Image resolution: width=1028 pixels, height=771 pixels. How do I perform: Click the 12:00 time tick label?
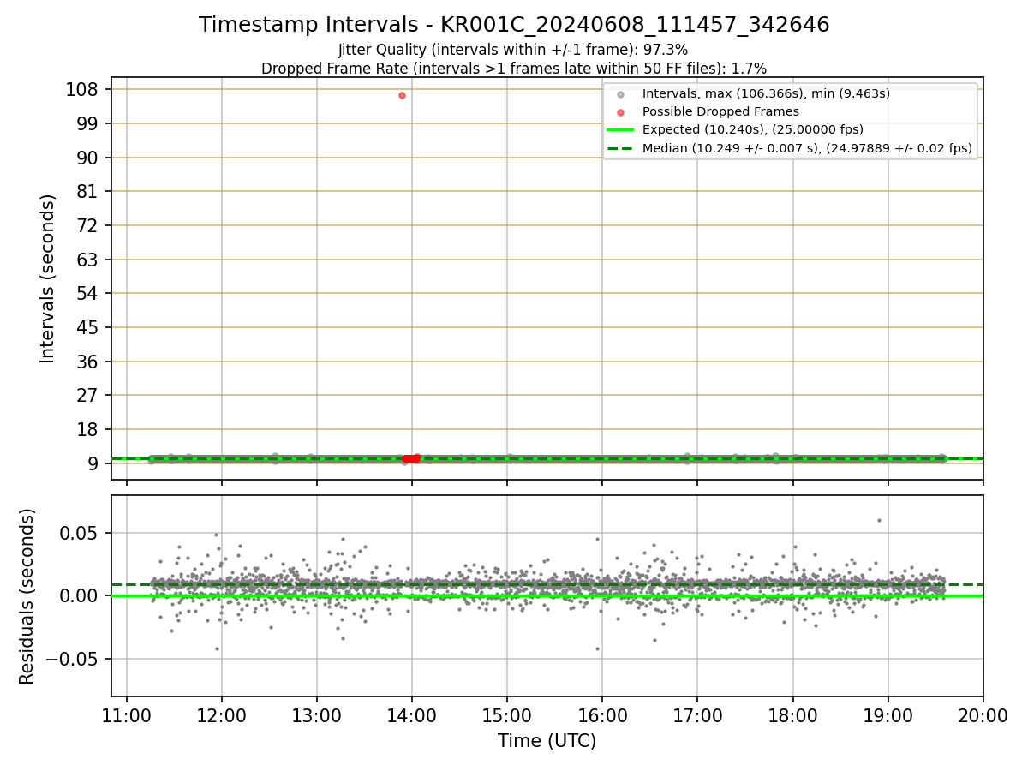[x=222, y=715]
